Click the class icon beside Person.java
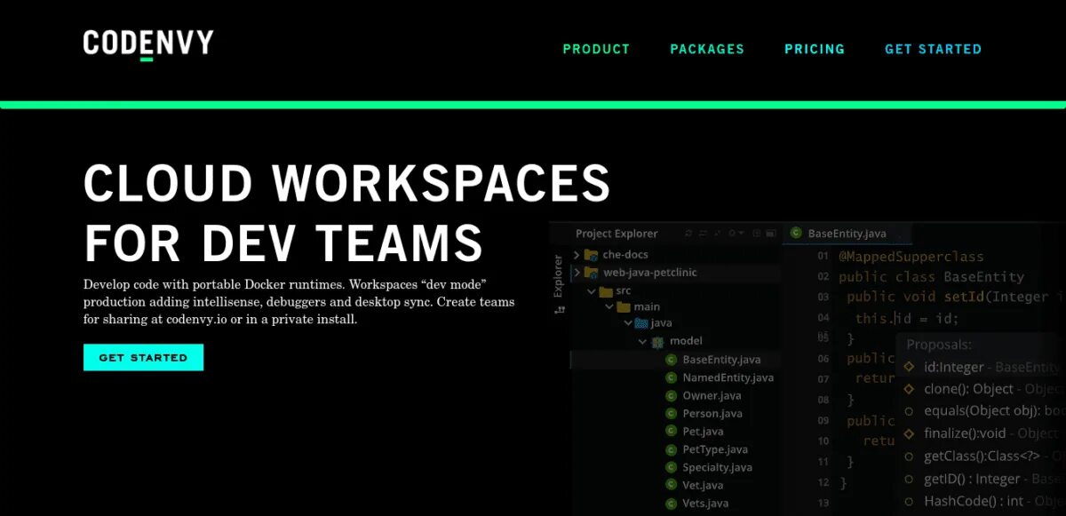Screen dimensions: 1066x516 672,414
